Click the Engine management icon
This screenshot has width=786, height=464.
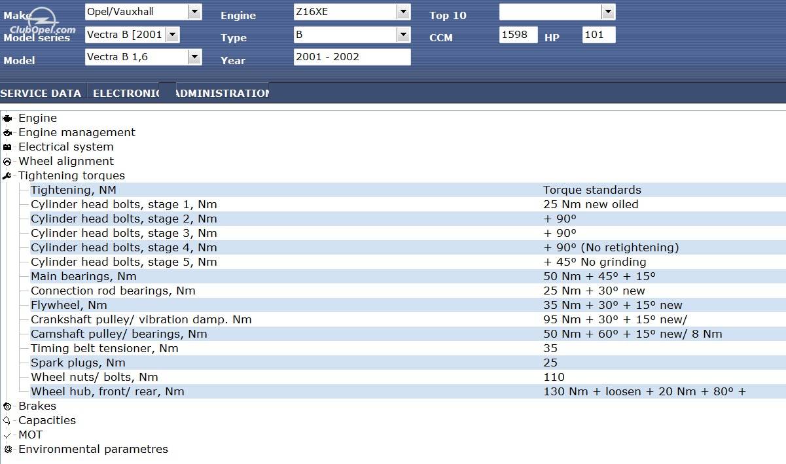click(7, 133)
